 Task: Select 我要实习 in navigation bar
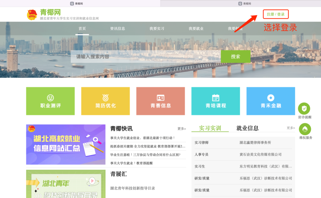point(157,29)
